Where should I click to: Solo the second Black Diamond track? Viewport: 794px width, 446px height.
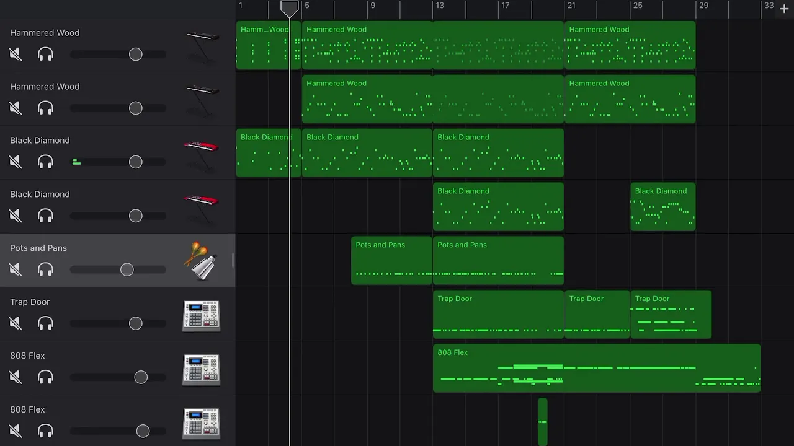45,216
